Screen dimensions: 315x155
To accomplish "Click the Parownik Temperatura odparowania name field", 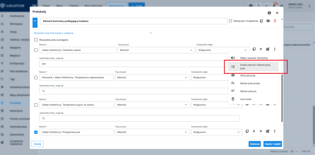I will 77,77.
